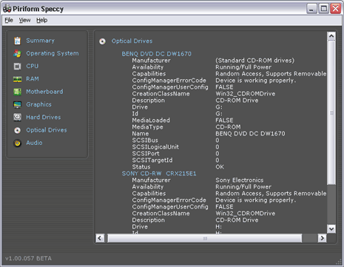Open the Audio section
The image size is (344, 267).
point(34,143)
